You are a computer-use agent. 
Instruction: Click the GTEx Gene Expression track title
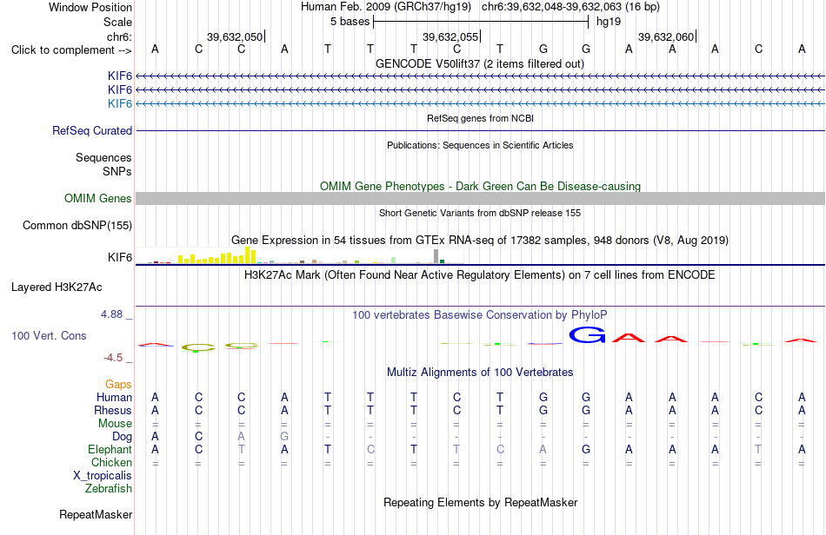point(480,240)
